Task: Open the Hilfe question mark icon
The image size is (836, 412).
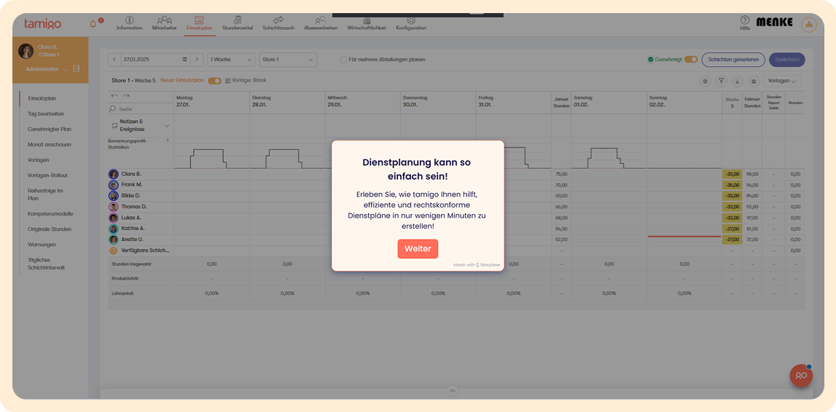Action: (744, 20)
